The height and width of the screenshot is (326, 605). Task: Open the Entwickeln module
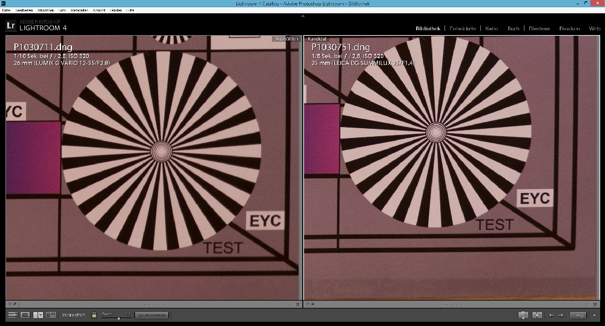pyautogui.click(x=462, y=28)
